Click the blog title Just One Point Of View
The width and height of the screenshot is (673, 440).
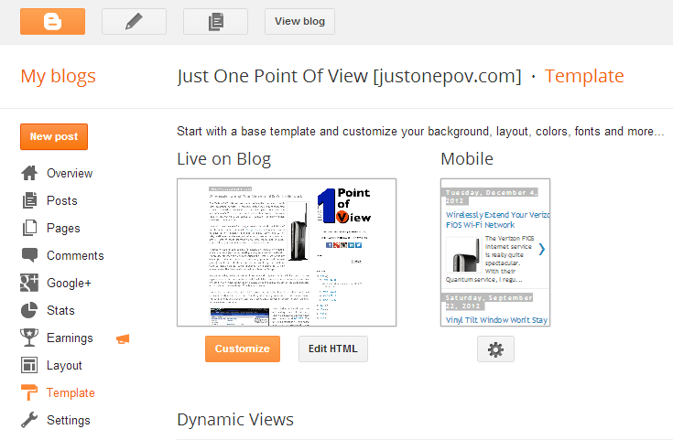[349, 76]
